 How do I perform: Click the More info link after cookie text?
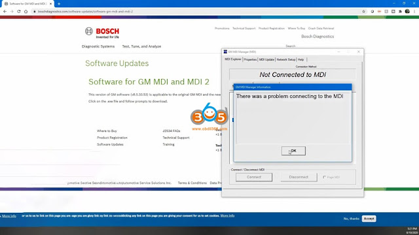coord(227,215)
